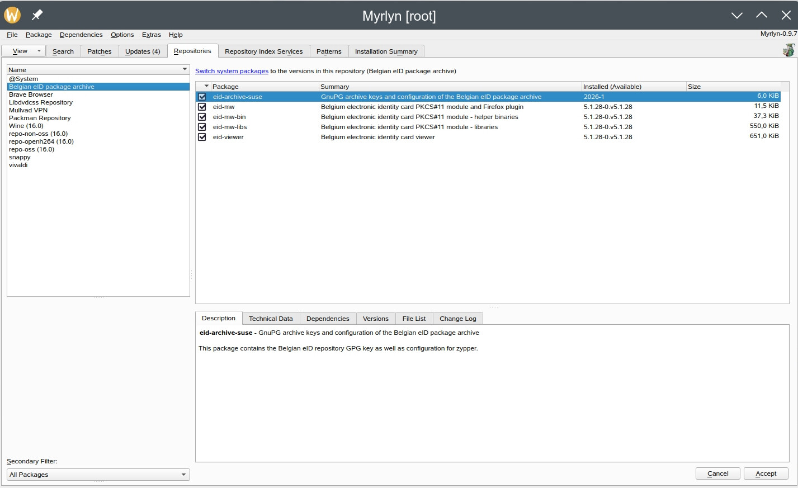Click the pin window icon
This screenshot has width=798, height=488.
(x=37, y=15)
